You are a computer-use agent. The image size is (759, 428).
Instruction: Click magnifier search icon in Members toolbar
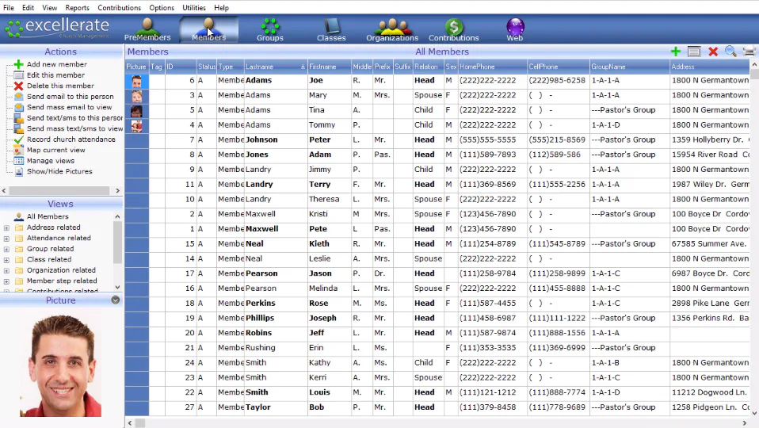coord(731,52)
